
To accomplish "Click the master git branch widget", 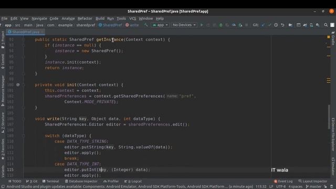I will [x=314, y=187].
